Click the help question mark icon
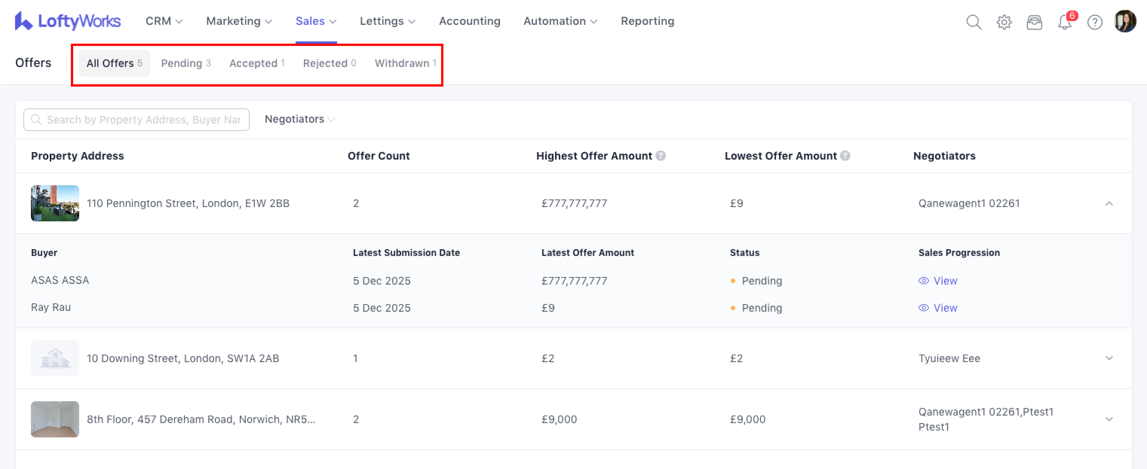 tap(1095, 22)
